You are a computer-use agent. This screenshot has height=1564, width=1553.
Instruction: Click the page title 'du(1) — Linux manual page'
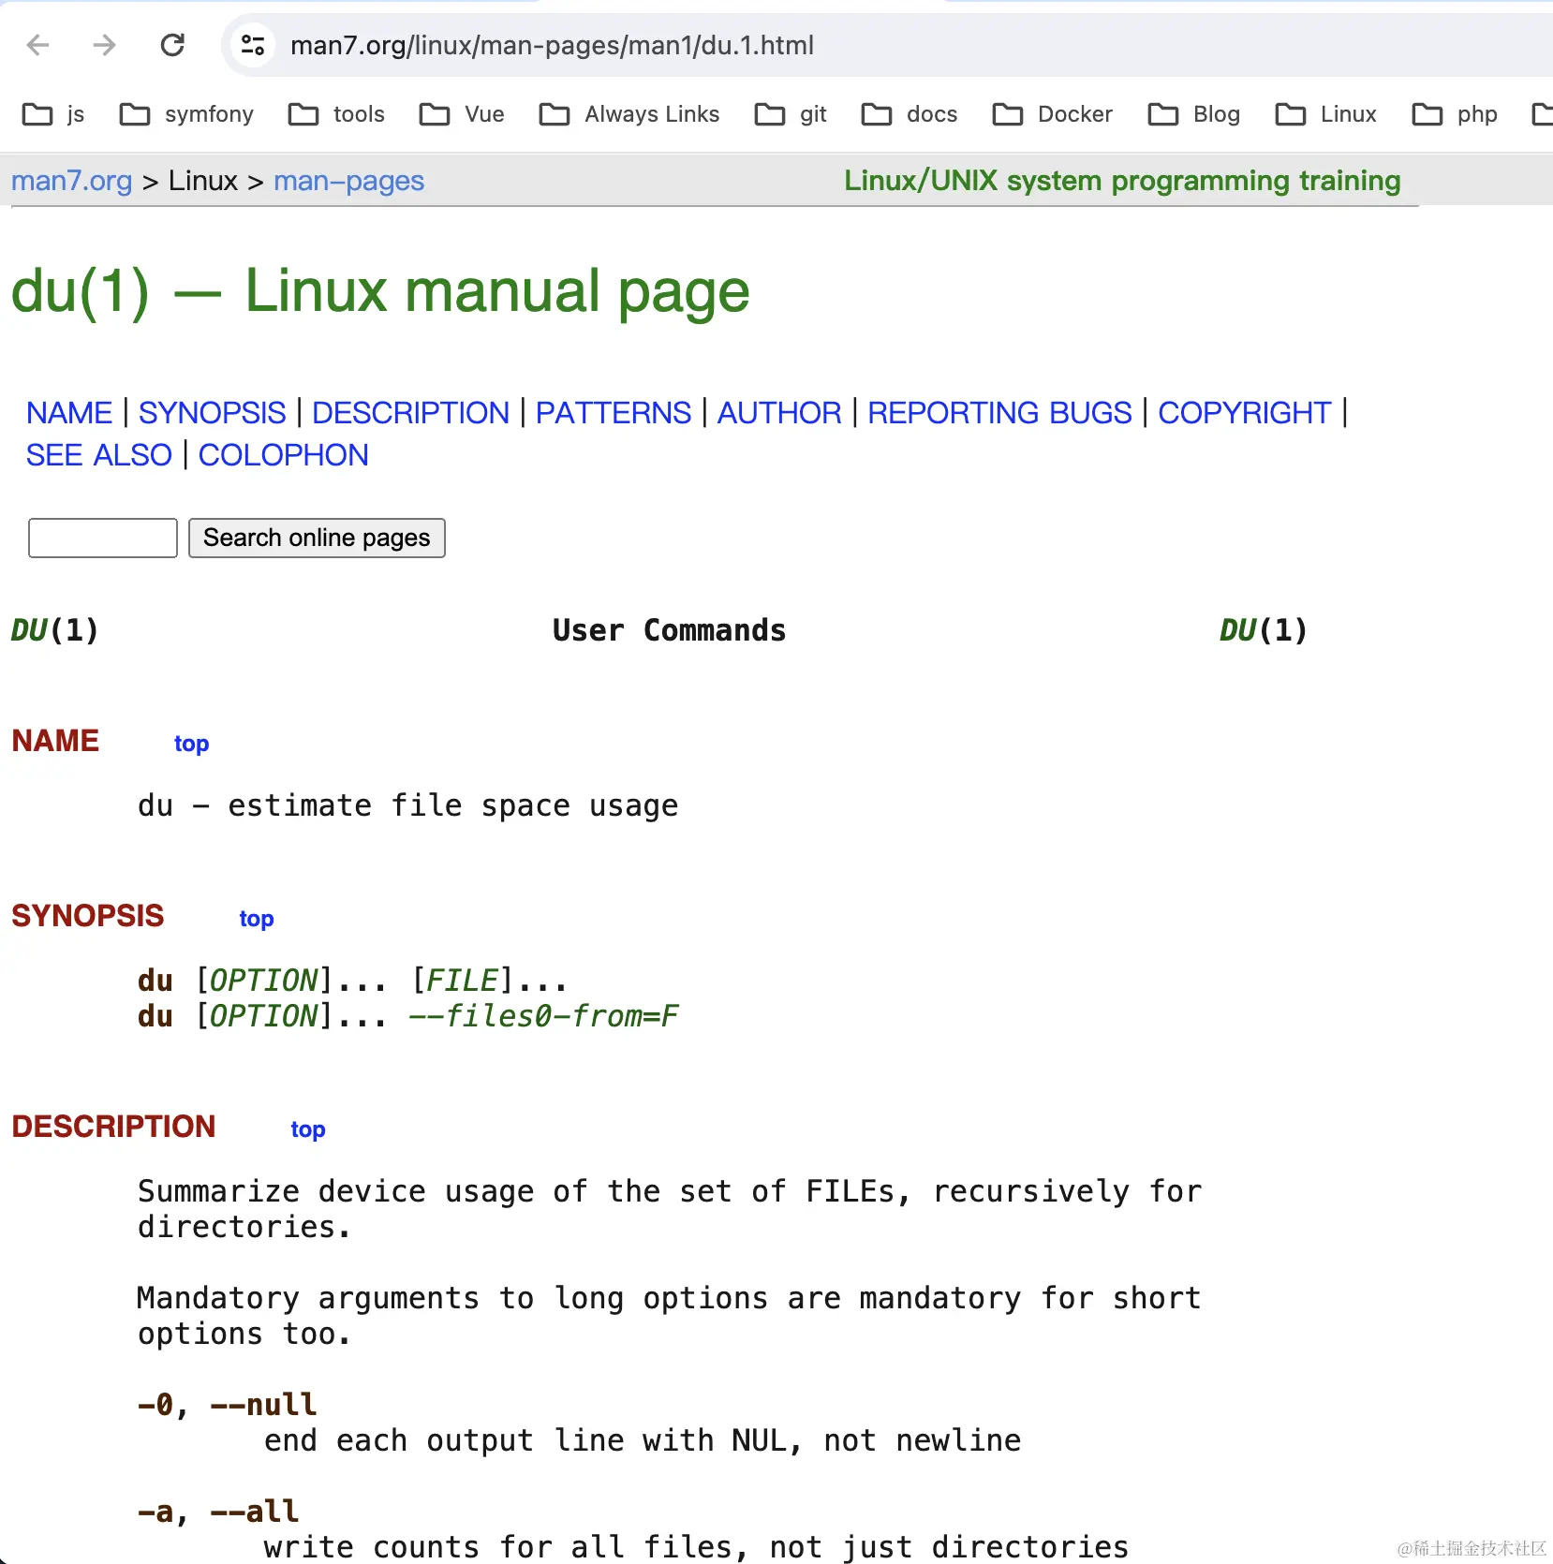coord(380,291)
